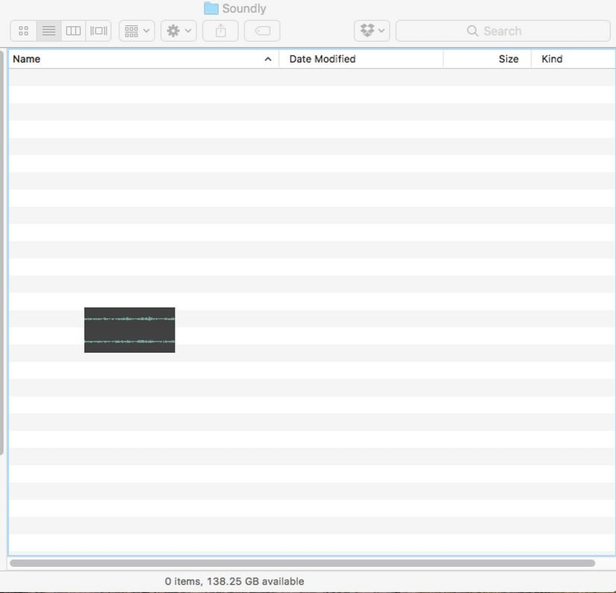Enable Cover Flow view mode
Image resolution: width=616 pixels, height=593 pixels.
(x=99, y=31)
